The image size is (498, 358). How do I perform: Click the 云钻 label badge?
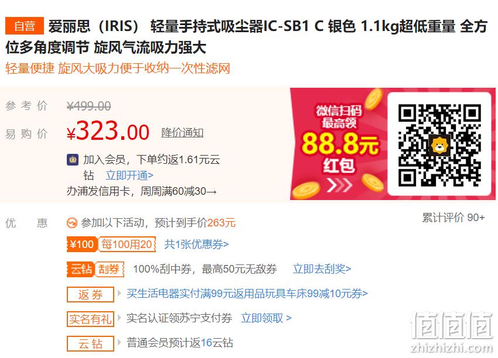pyautogui.click(x=90, y=343)
